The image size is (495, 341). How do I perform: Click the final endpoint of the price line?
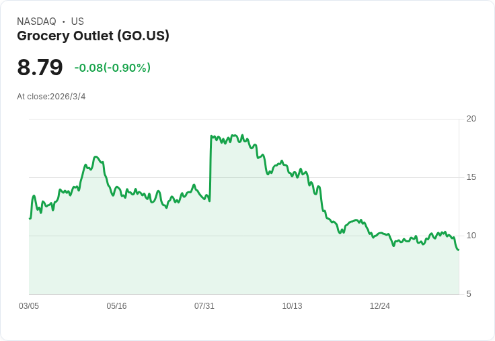(x=459, y=250)
